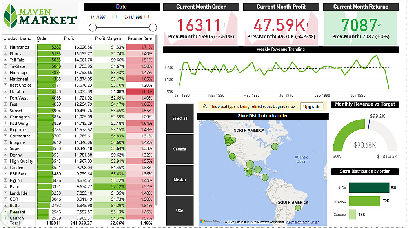
Task: Click the Carrington brand name
Action: coord(20,117)
